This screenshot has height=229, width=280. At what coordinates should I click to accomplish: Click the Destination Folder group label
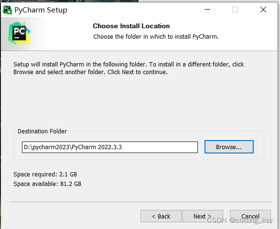pyautogui.click(x=42, y=131)
